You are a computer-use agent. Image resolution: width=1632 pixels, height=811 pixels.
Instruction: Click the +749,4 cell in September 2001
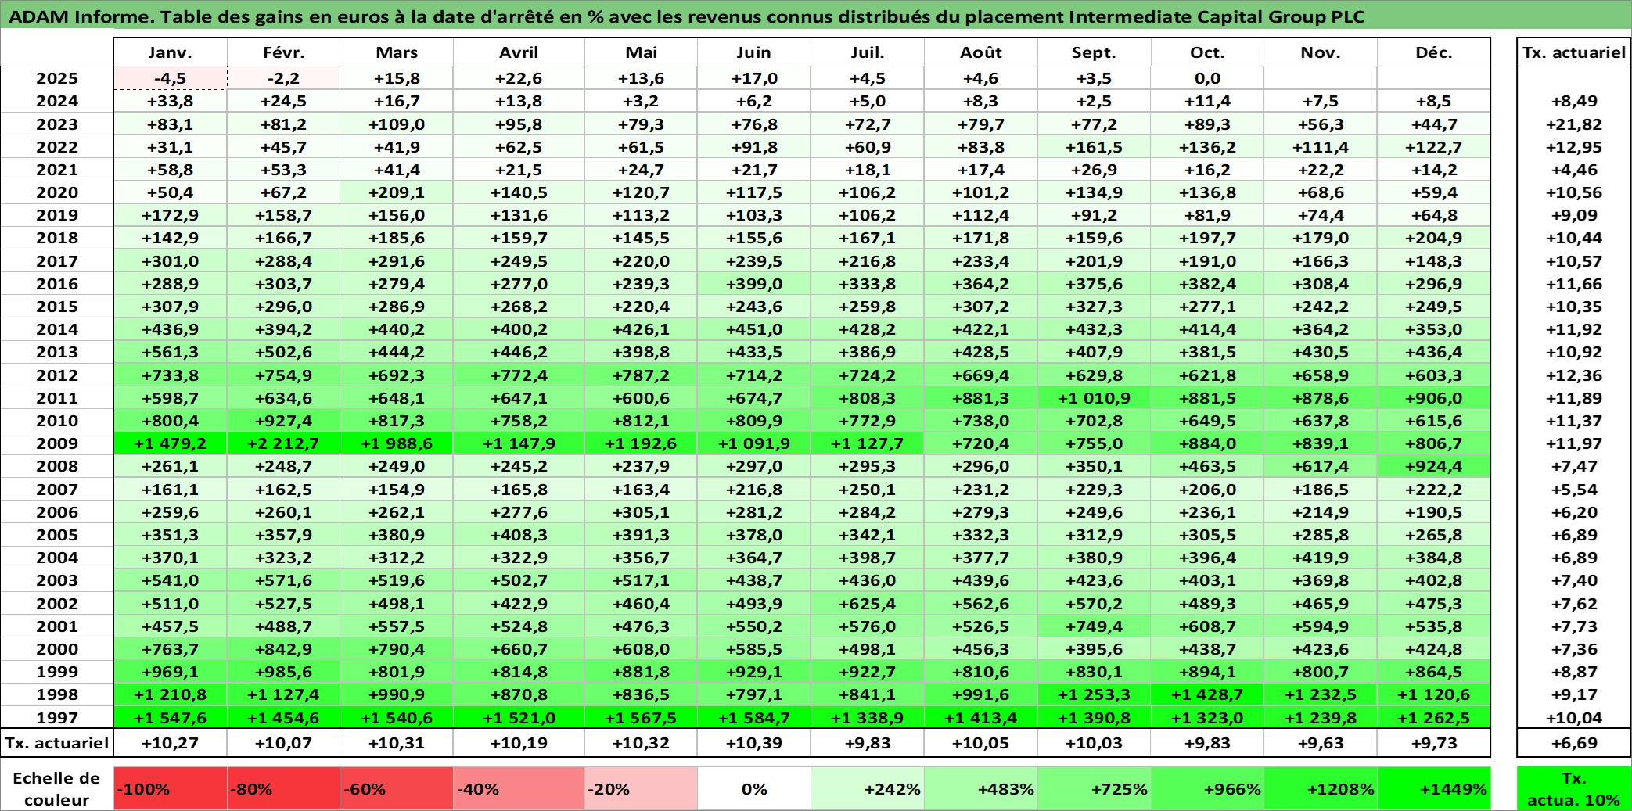tap(1094, 626)
